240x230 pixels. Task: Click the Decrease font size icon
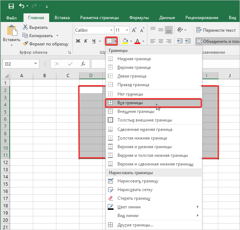(x=142, y=30)
